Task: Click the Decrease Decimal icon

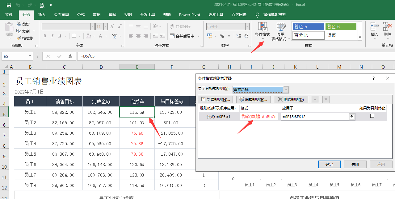Action: 246,36
